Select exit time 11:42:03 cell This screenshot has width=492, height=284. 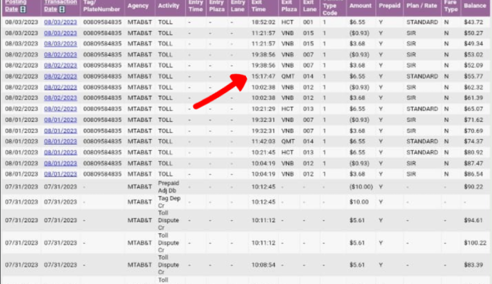pos(263,142)
